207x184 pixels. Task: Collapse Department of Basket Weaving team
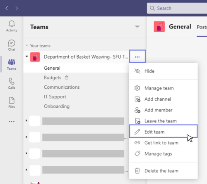tap(27, 56)
